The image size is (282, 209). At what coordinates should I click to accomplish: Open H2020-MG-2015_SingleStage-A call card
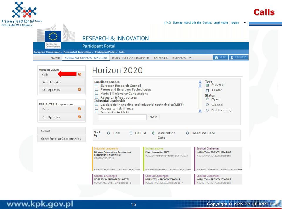(167, 179)
